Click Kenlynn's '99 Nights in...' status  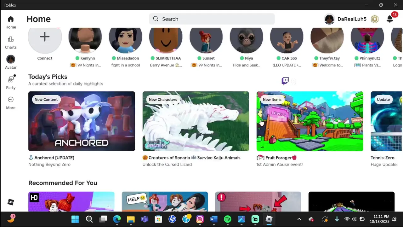tap(85, 65)
